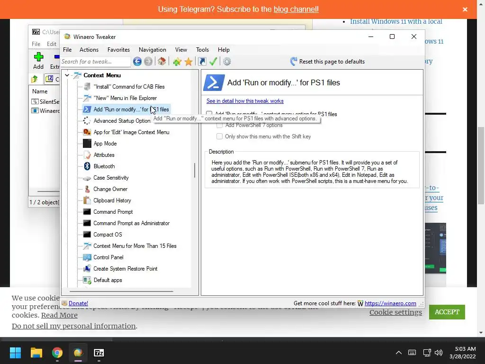Click the green checkmark toolbar icon
485x364 pixels.
tap(213, 61)
